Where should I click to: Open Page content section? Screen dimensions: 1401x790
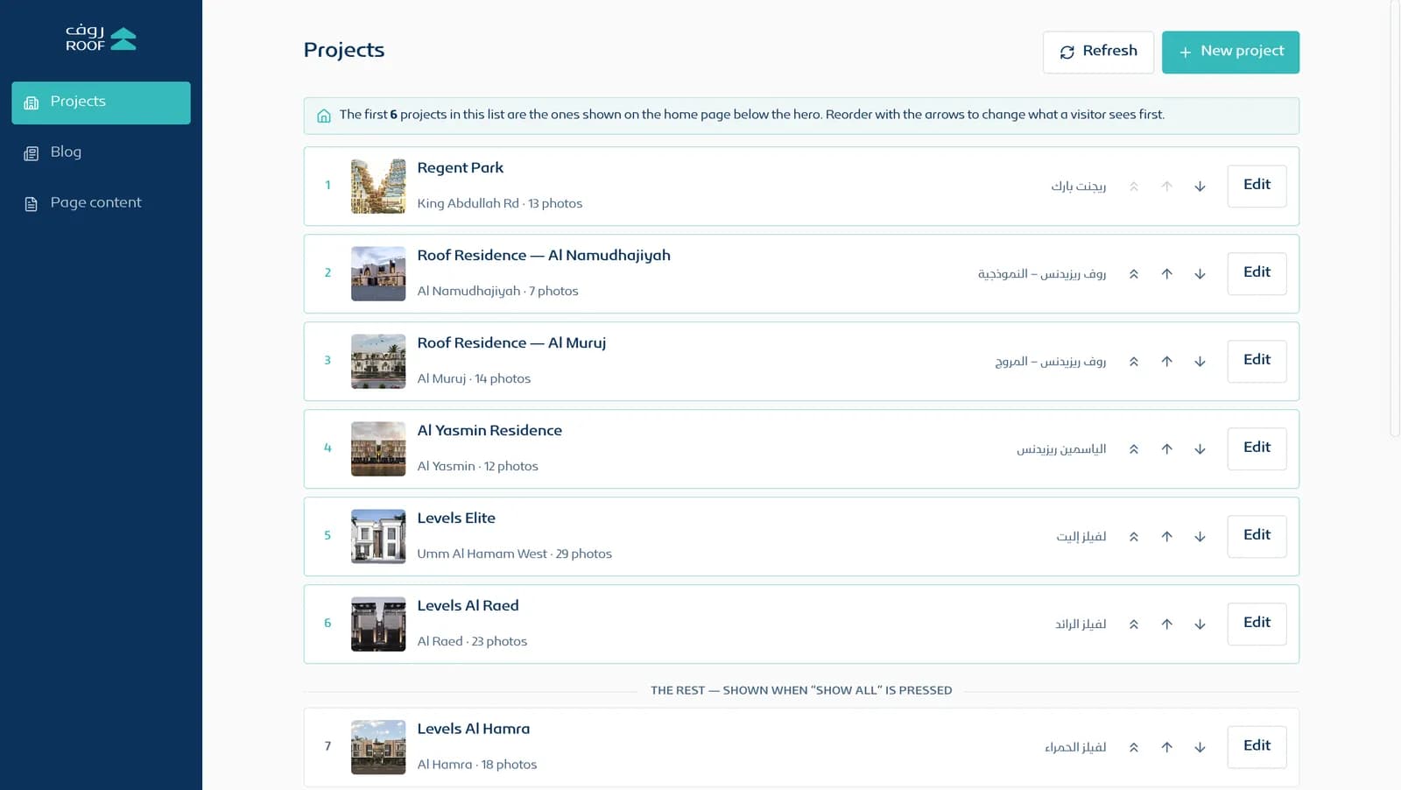pos(101,203)
